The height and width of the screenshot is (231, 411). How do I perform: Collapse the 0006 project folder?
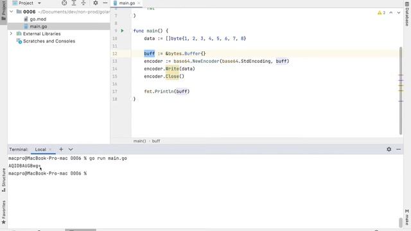[x=12, y=12]
